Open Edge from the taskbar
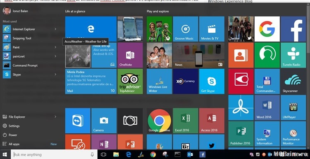Image resolution: width=310 pixels, height=159 pixels. tap(129, 154)
